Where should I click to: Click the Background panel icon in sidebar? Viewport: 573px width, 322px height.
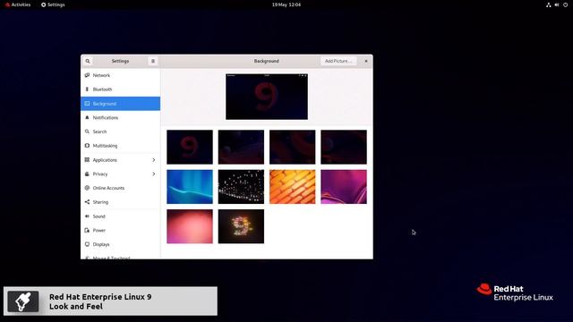tap(87, 104)
